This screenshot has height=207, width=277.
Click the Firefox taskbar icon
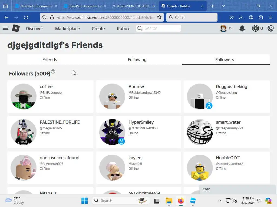click(181, 201)
